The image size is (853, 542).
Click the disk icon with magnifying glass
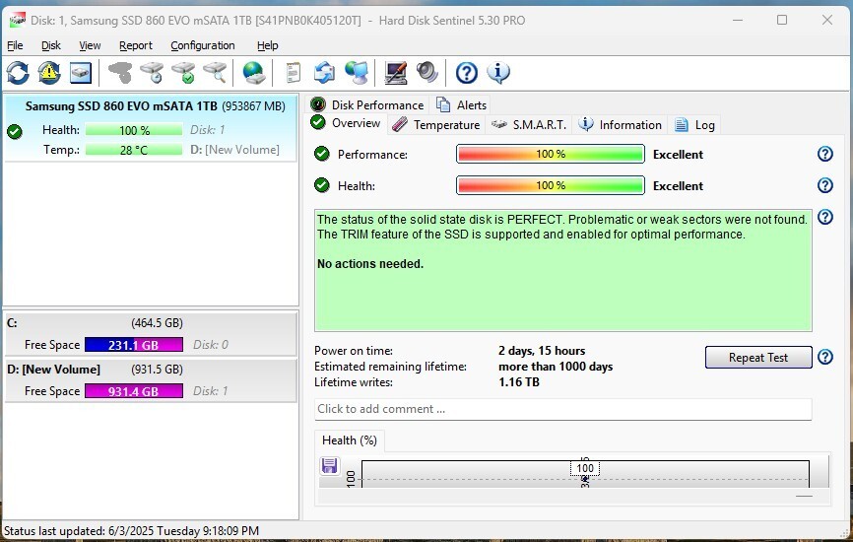[x=215, y=72]
